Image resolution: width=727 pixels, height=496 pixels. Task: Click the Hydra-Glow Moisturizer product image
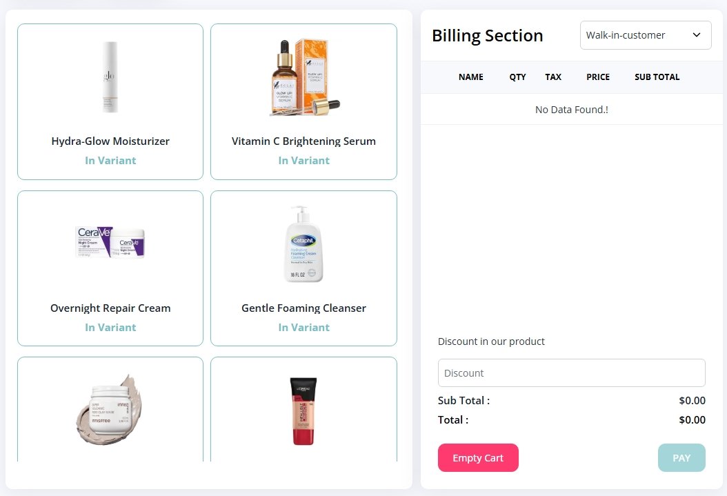[x=110, y=77]
